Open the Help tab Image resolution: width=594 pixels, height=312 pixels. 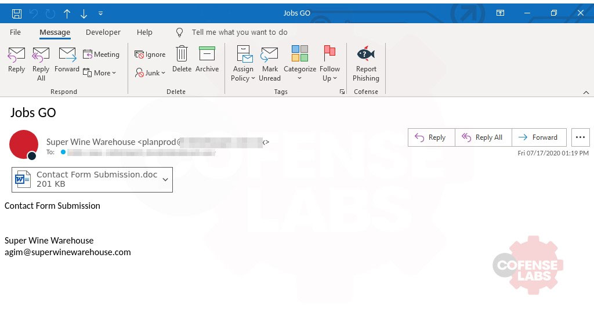point(144,32)
